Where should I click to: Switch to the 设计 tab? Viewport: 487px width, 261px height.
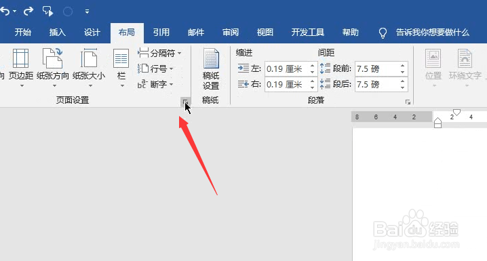[92, 33]
